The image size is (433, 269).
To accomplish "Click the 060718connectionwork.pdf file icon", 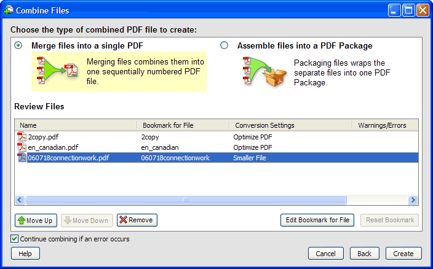I will coord(22,158).
